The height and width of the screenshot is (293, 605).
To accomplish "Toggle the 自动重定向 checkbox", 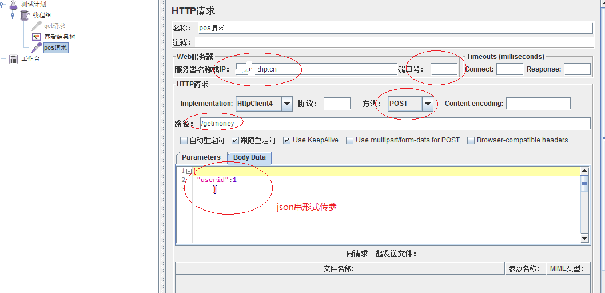I will tap(184, 141).
